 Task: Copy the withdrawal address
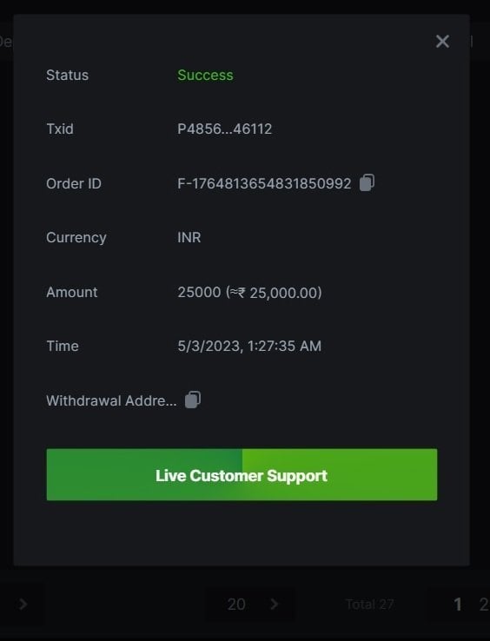tap(193, 400)
